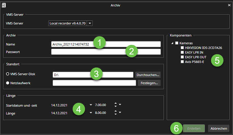Select the VMS-Server-Disk radio option

pos(7,75)
